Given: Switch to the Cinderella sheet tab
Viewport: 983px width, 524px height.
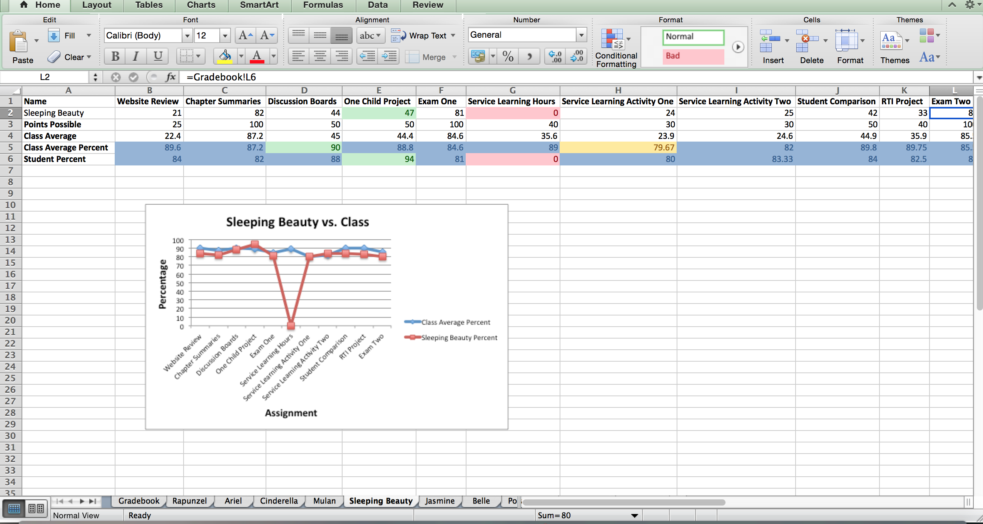Looking at the screenshot, I should [x=279, y=501].
